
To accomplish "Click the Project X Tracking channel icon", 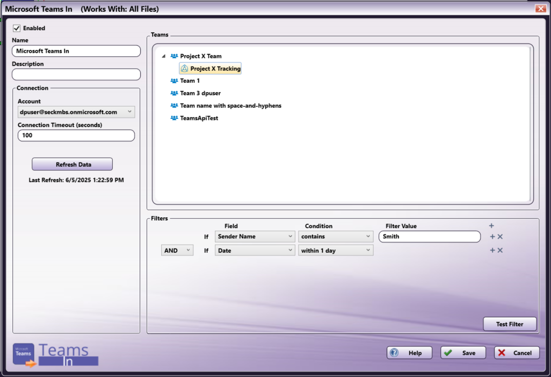I will tap(185, 69).
